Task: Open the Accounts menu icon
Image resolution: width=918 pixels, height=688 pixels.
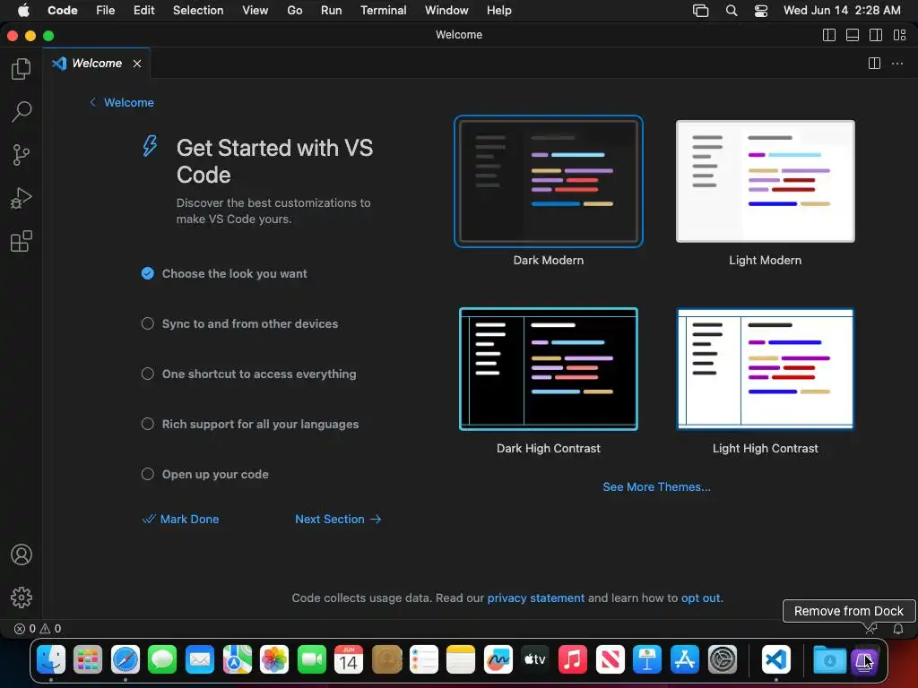Action: click(x=22, y=555)
